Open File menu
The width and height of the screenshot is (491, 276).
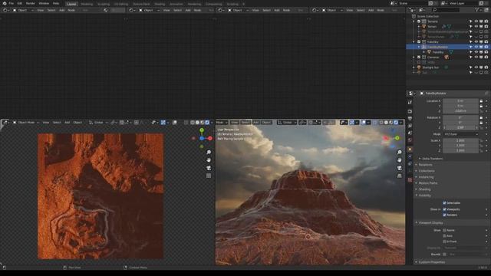tap(12, 3)
